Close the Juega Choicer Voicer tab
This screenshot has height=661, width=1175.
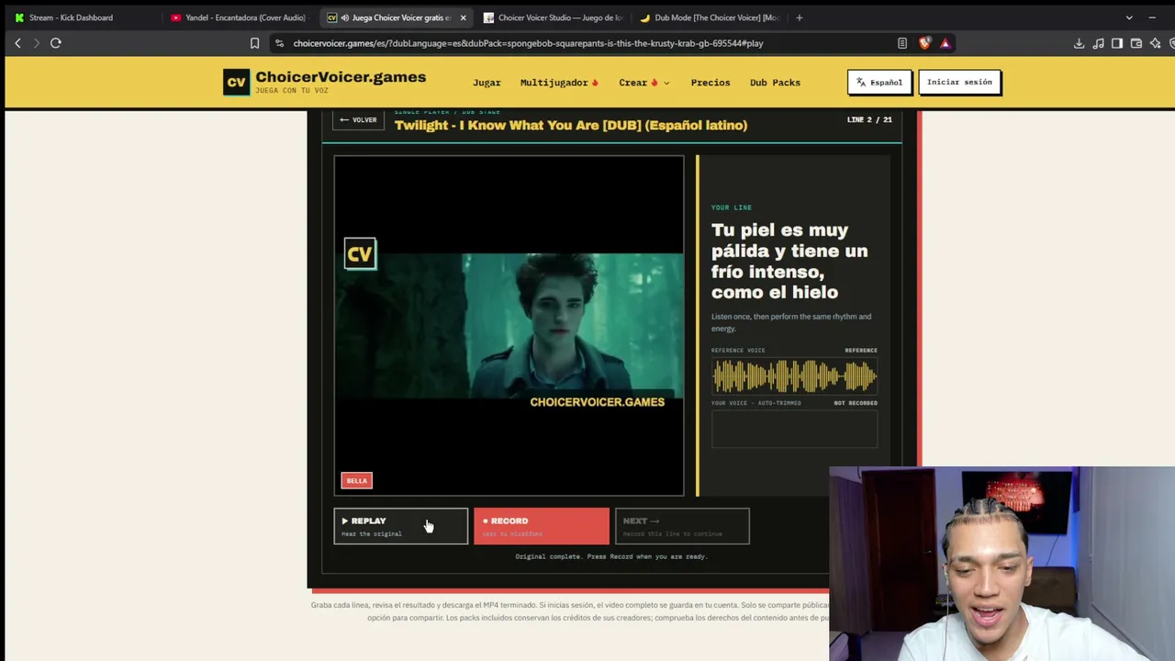(x=463, y=17)
